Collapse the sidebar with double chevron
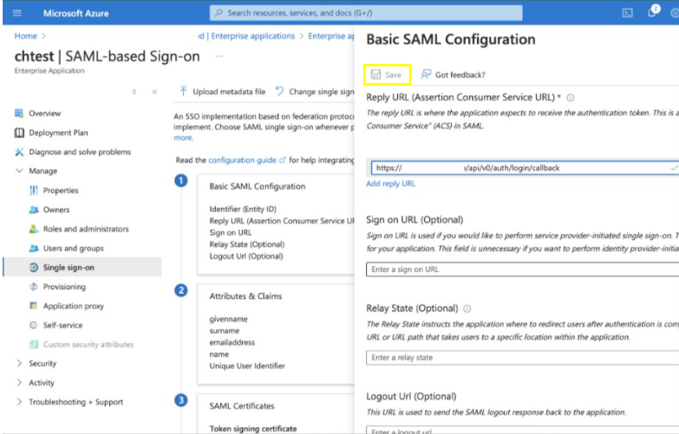This screenshot has width=679, height=434. tap(154, 92)
